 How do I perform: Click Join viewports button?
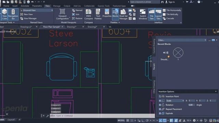pyautogui.click(x=76, y=14)
